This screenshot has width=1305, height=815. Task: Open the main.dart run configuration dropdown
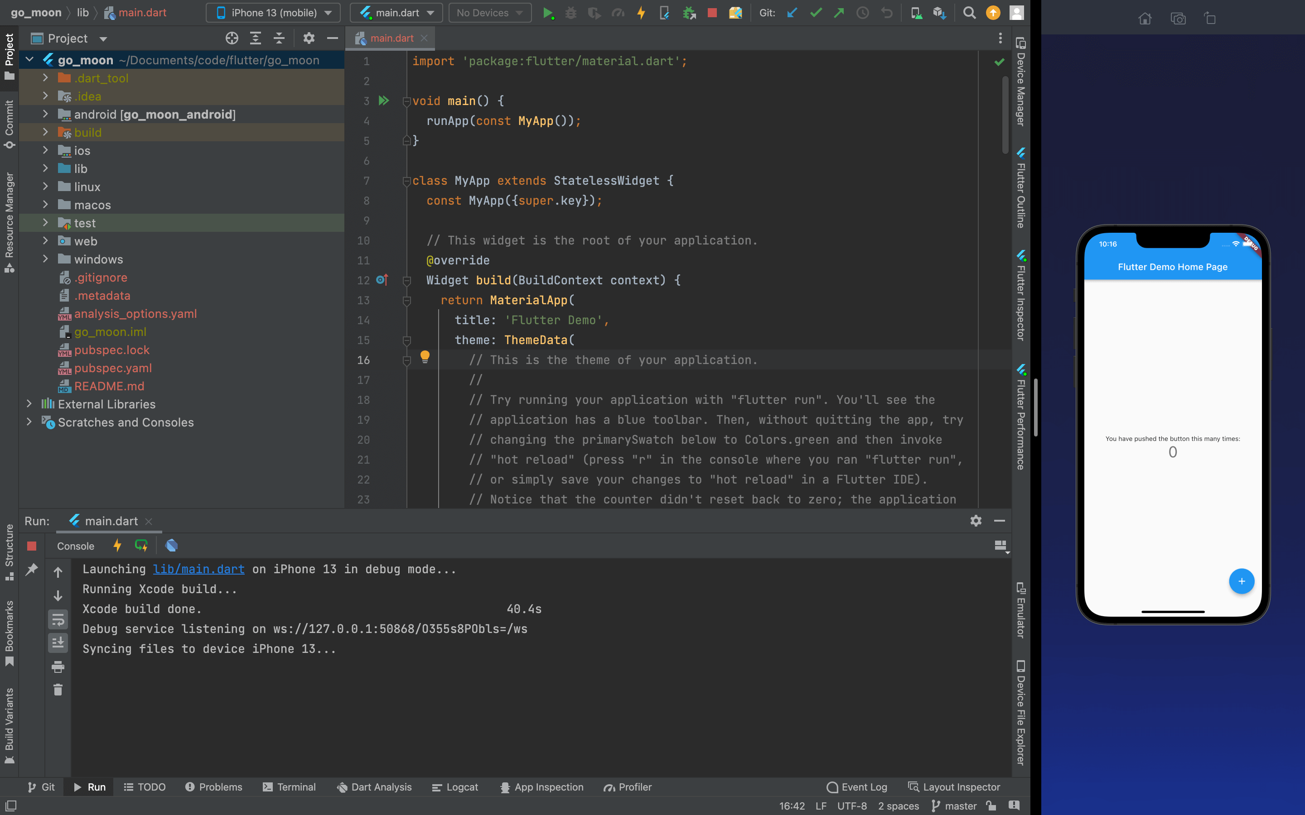(396, 13)
